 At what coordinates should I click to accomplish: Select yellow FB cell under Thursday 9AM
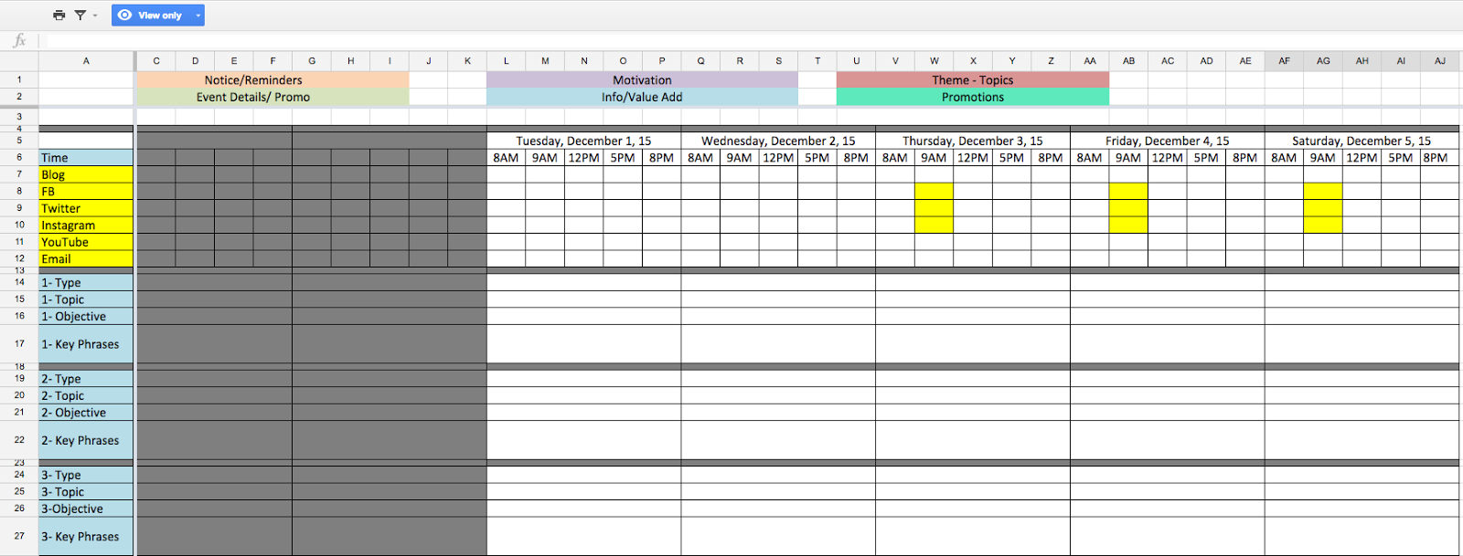click(x=934, y=192)
